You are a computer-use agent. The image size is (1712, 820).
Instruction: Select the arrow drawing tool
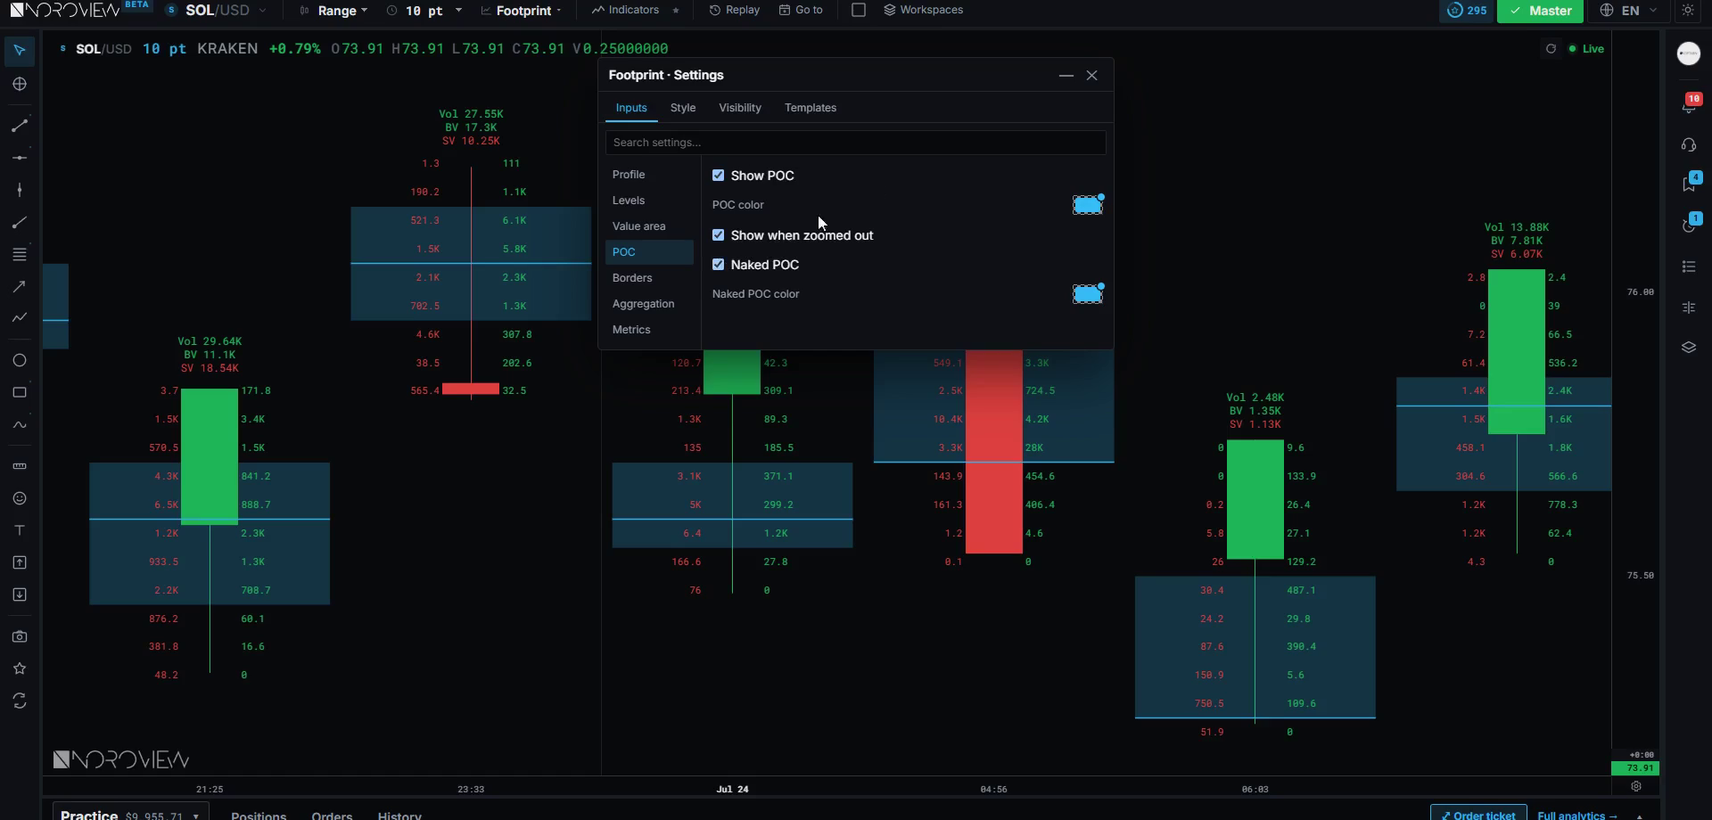[x=19, y=286]
